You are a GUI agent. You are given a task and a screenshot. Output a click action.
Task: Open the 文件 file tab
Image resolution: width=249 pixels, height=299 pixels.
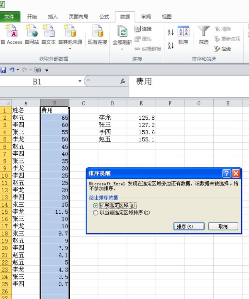[10, 17]
